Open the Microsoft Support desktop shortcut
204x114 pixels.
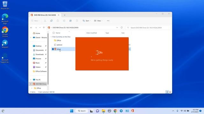coord(5,58)
